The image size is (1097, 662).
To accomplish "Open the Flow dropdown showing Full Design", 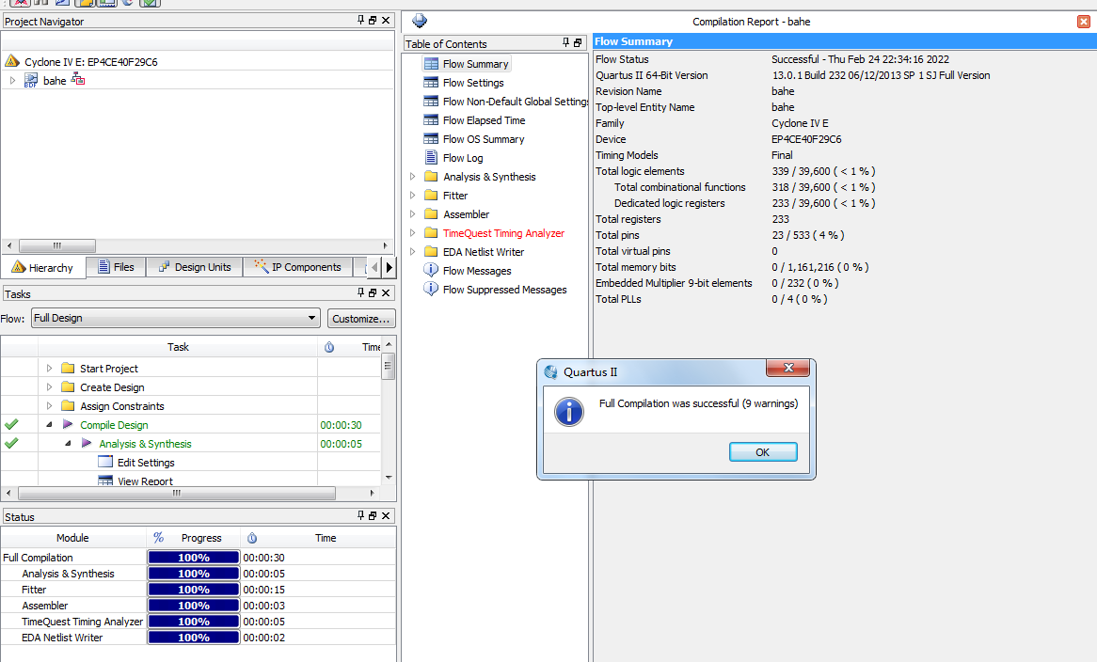I will point(175,319).
